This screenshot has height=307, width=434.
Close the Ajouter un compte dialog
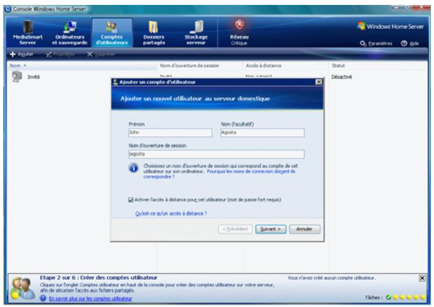point(319,82)
